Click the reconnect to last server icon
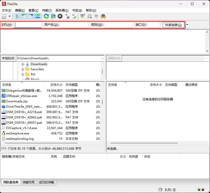The height and width of the screenshot is (193, 210). [74, 16]
